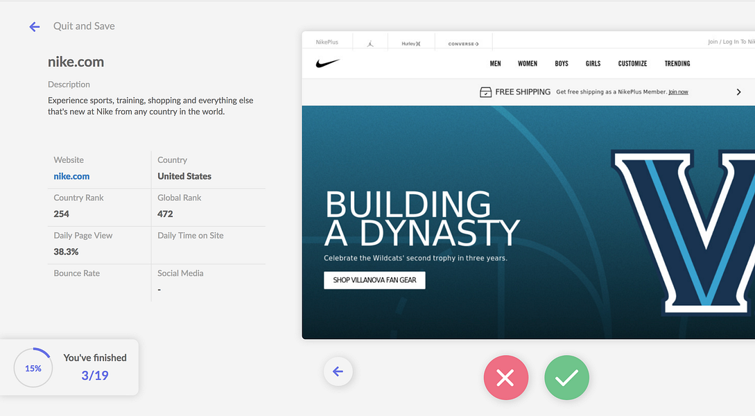Image resolution: width=755 pixels, height=416 pixels.
Task: Click the Global Rank value 472
Action: (165, 214)
